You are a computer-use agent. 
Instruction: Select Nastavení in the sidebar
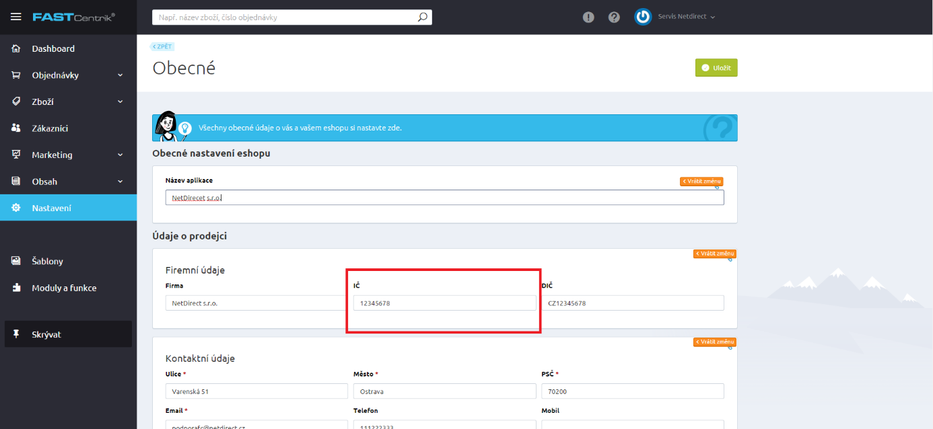pyautogui.click(x=68, y=208)
